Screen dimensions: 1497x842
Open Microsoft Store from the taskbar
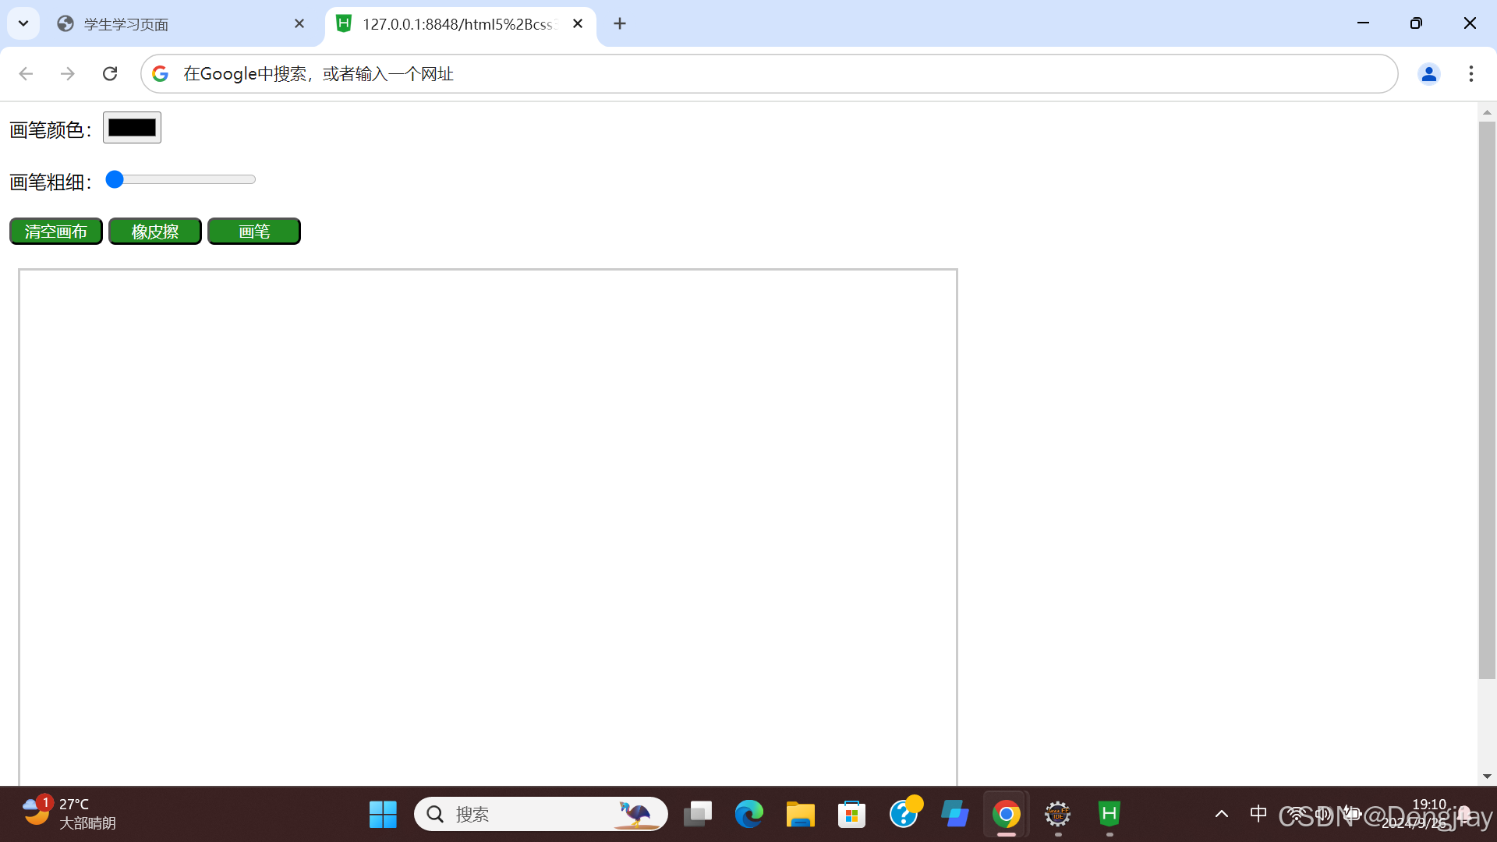[x=851, y=814]
